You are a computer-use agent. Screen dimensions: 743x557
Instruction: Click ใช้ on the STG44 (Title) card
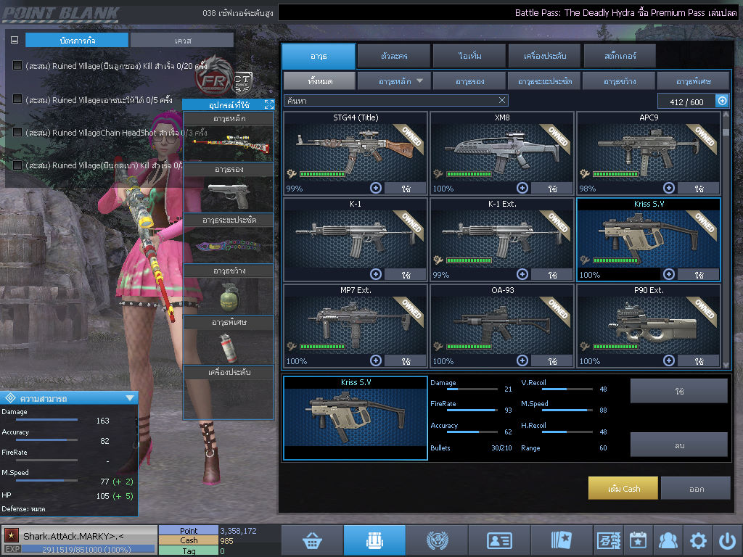click(x=406, y=189)
